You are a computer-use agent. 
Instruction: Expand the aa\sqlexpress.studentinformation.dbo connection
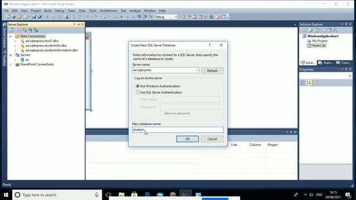(15, 51)
